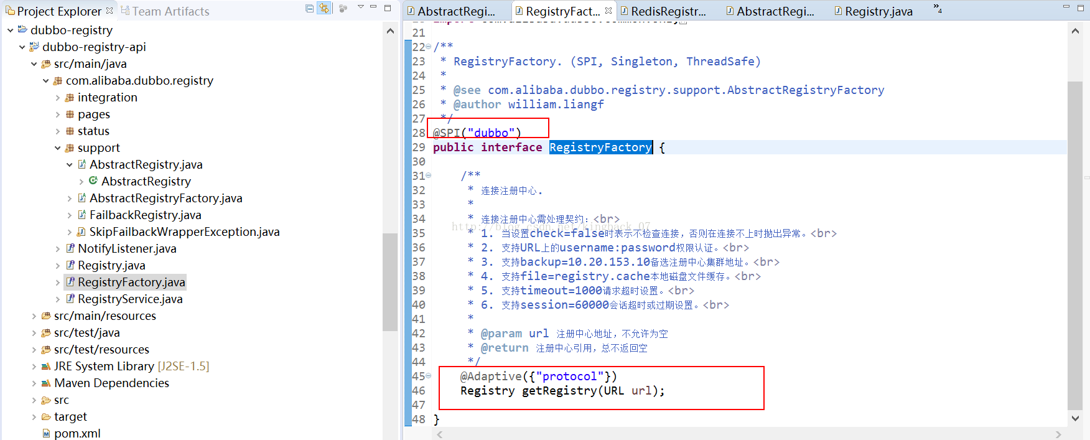Screen dimensions: 1090x440
Task: Expand the integration package
Action: pos(57,98)
